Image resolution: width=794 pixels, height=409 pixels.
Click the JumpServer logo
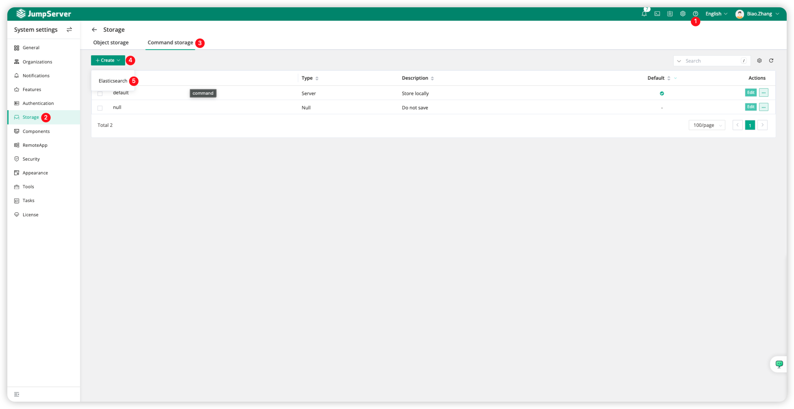(43, 14)
